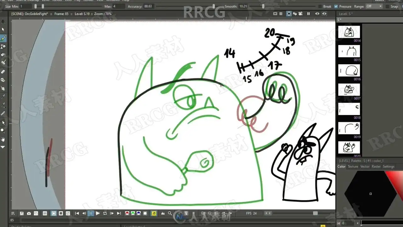Switch to 3D view

pyautogui.click(x=295, y=14)
